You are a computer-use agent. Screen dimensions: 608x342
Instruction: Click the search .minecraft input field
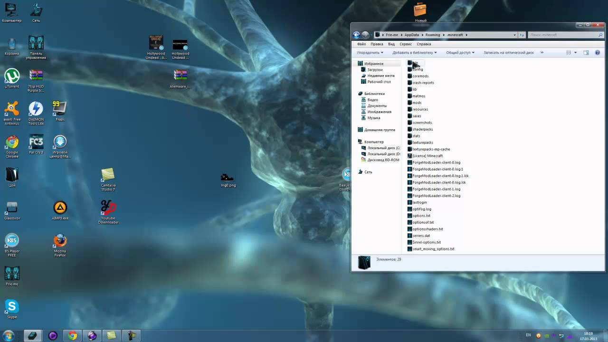pyautogui.click(x=565, y=35)
